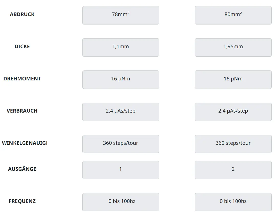Click the first-column 0 bis 100hz box
The image size is (276, 218).
pos(120,202)
